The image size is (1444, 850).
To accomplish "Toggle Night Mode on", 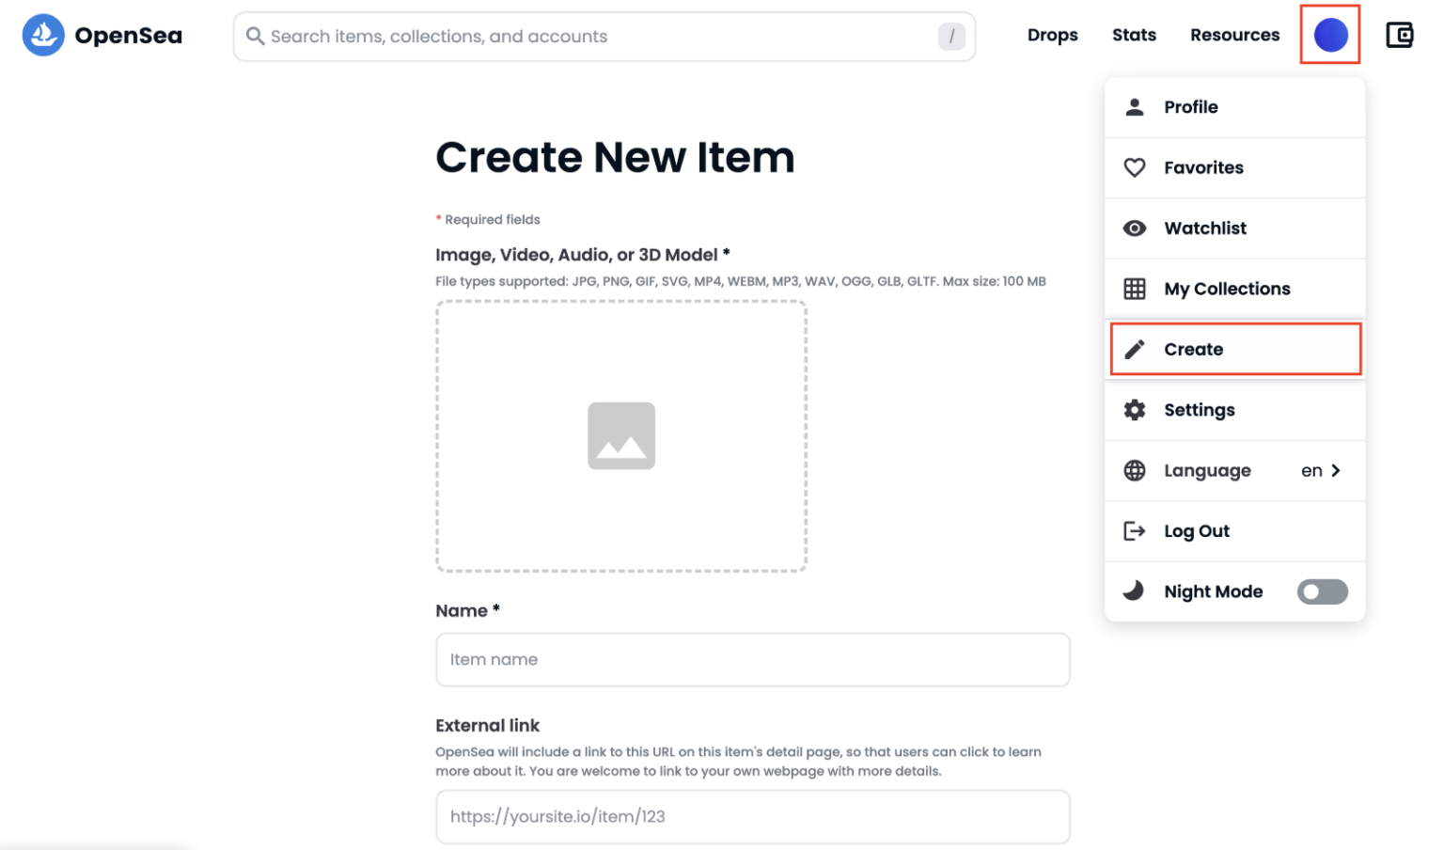I will (x=1322, y=591).
